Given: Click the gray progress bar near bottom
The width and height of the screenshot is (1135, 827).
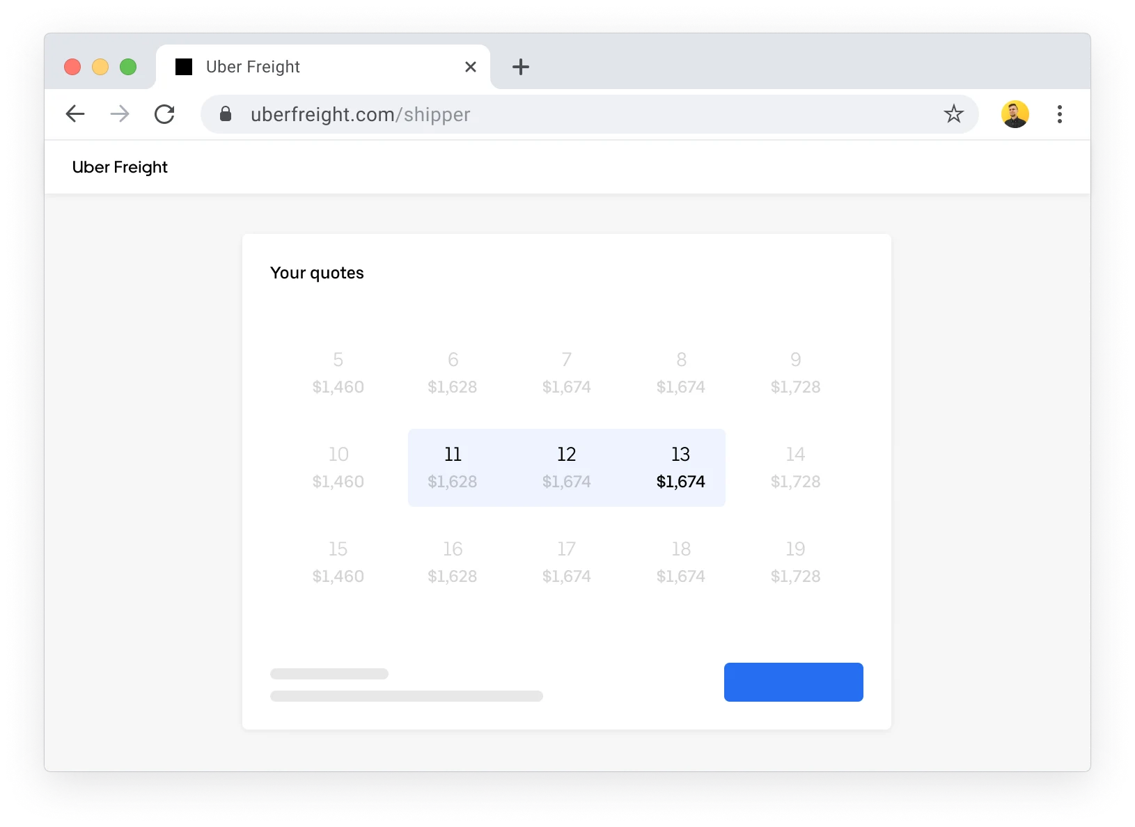Looking at the screenshot, I should [x=407, y=695].
